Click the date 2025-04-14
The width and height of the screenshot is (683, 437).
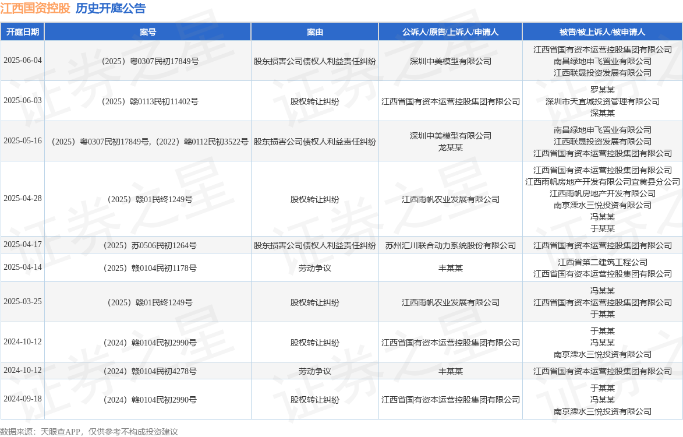tap(23, 267)
